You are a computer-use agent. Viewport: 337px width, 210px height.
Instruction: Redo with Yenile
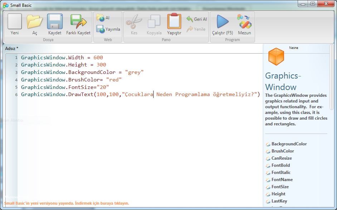point(196,29)
